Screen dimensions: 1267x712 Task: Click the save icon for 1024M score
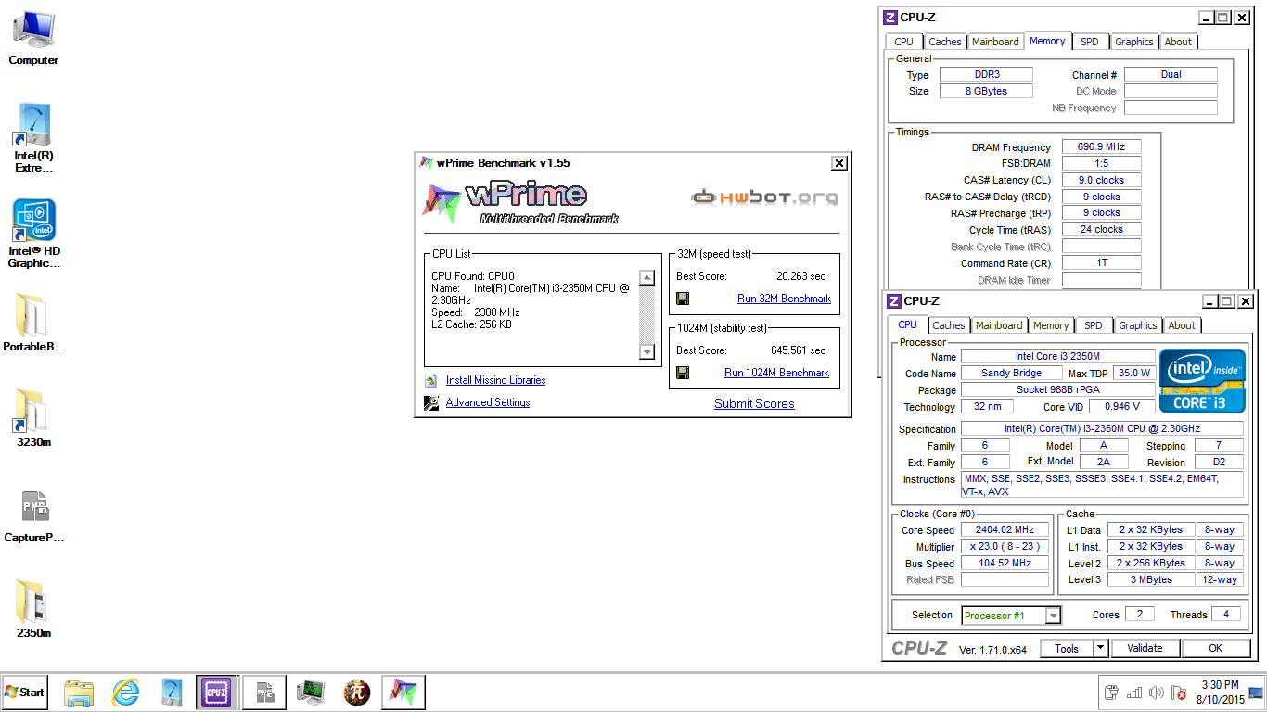[x=683, y=373]
